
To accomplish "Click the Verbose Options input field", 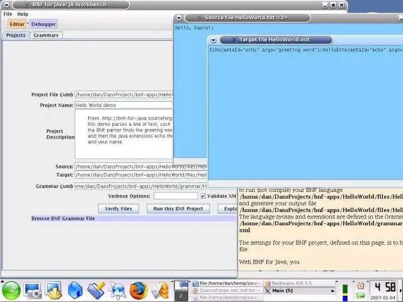I will coord(176,196).
